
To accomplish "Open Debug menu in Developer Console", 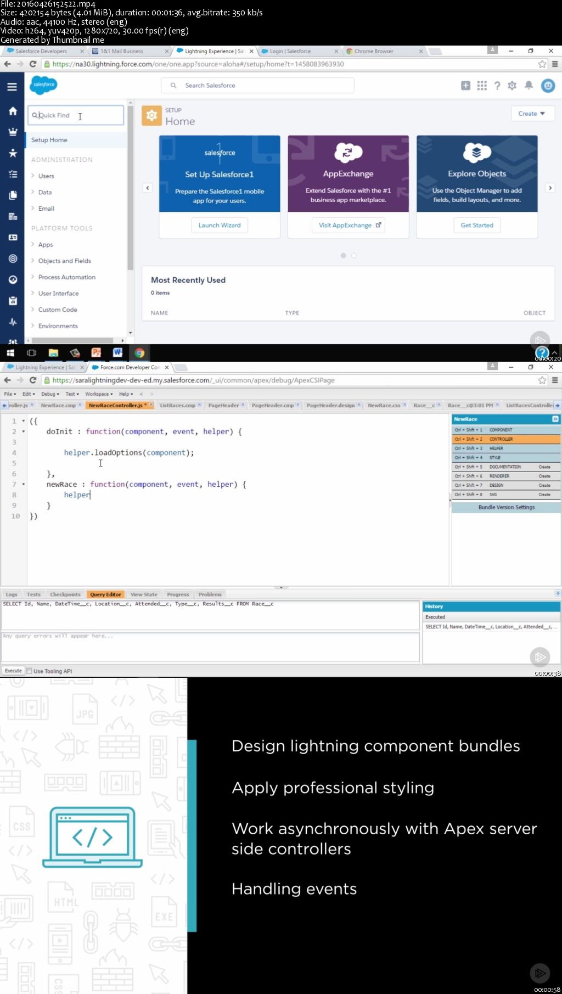I will pyautogui.click(x=49, y=394).
